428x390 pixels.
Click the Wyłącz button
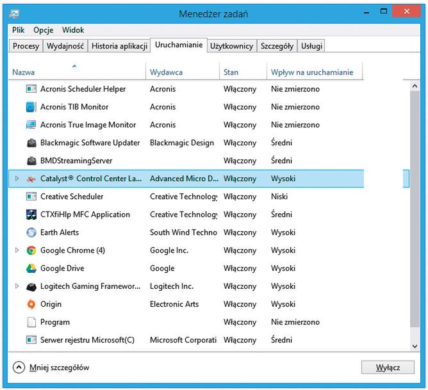pyautogui.click(x=388, y=368)
